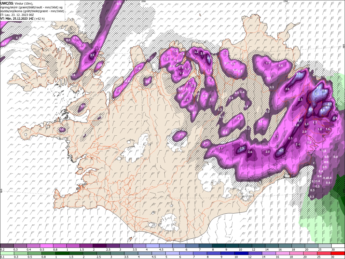
Task: Click the 4.0 snowfall value on the map
Action: point(282,151)
